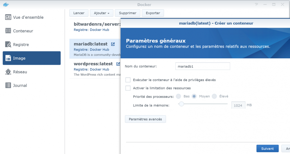Click Docker Hub link under mariadb:latest
The height and width of the screenshot is (154, 290).
click(99, 50)
